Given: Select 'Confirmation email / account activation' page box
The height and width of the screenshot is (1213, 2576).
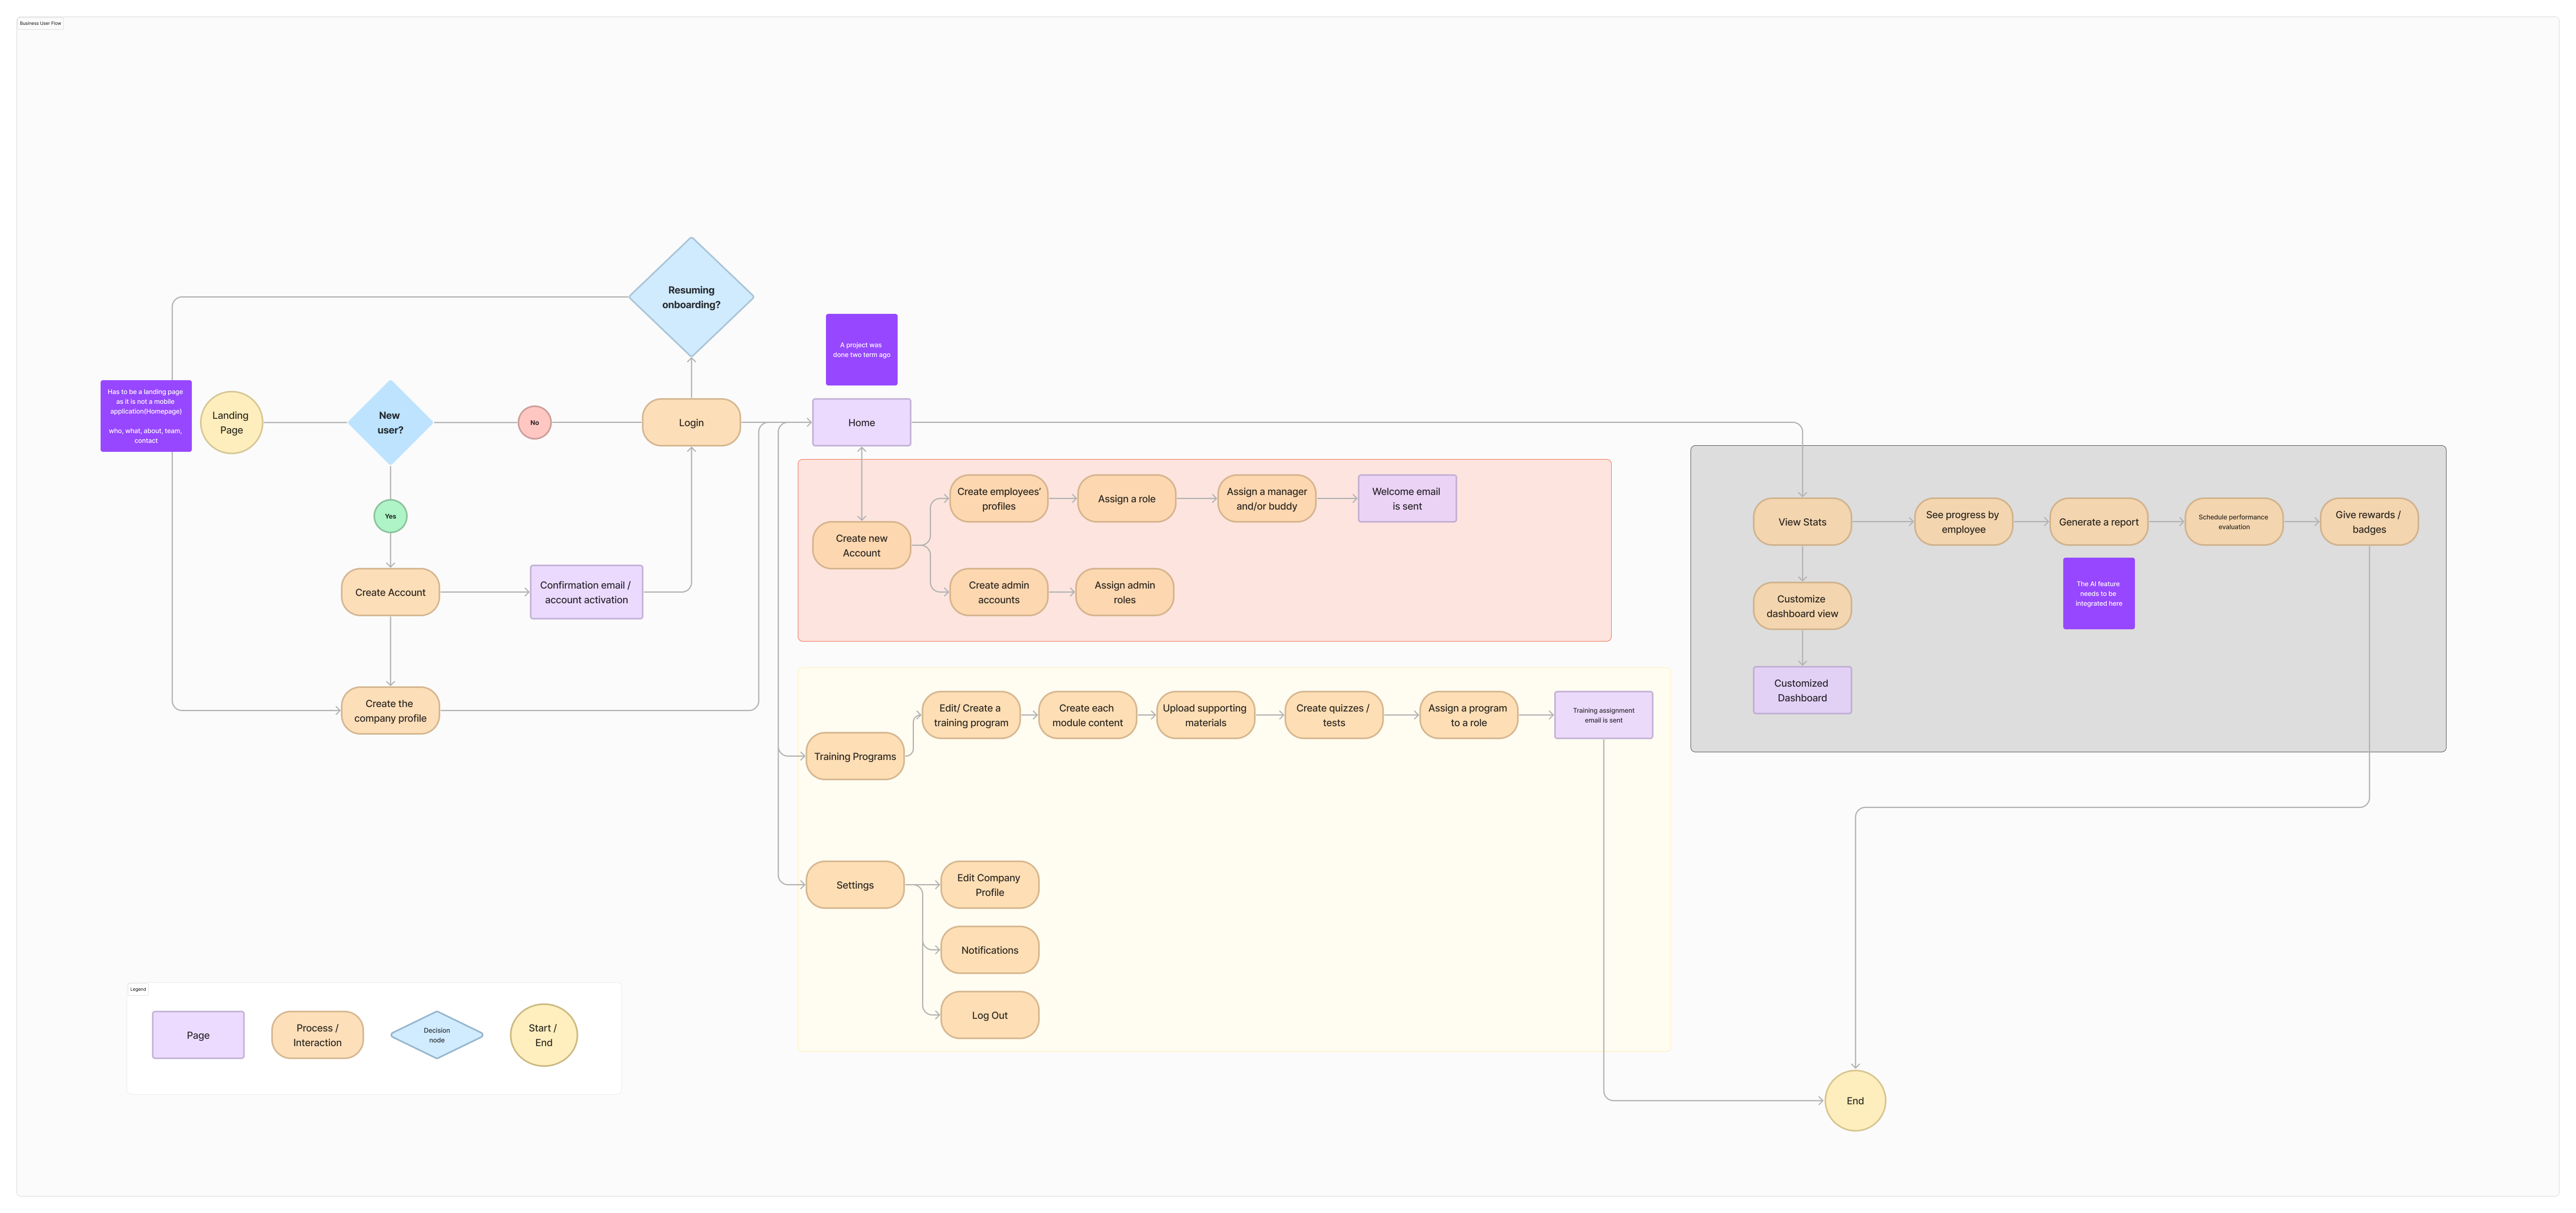Looking at the screenshot, I should point(586,593).
